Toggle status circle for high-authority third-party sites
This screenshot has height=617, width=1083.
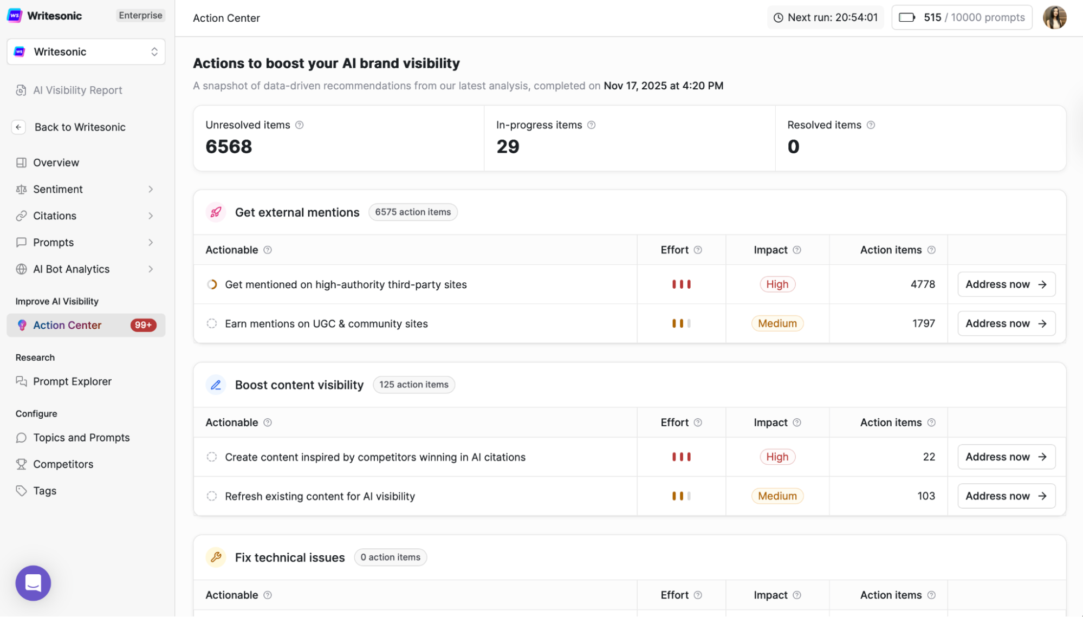[212, 284]
